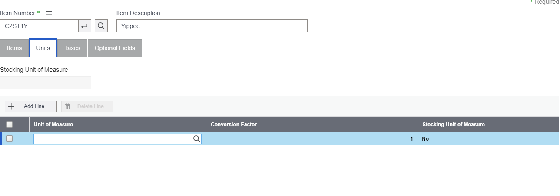Viewport: 560px width, 196px height.
Task: Click the Unit of Measure lookup magnifier
Action: coord(196,139)
